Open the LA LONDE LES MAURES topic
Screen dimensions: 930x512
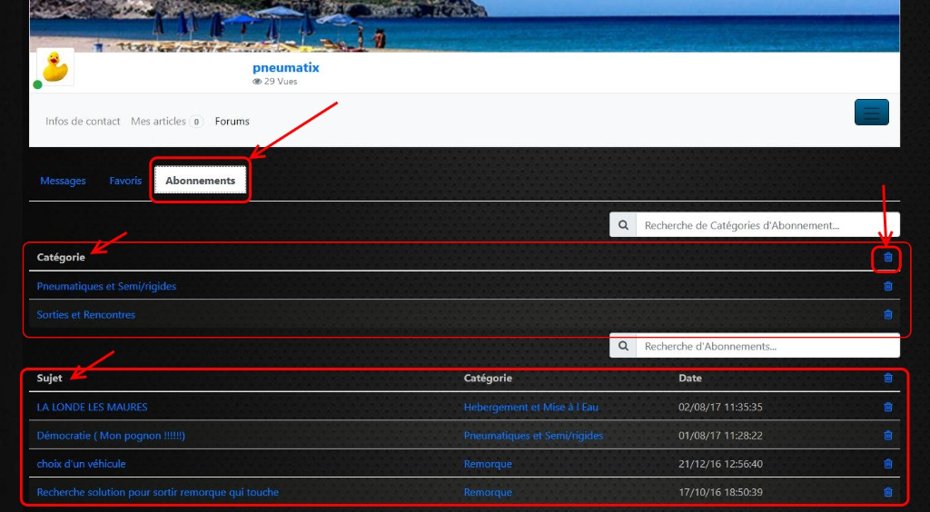92,408
